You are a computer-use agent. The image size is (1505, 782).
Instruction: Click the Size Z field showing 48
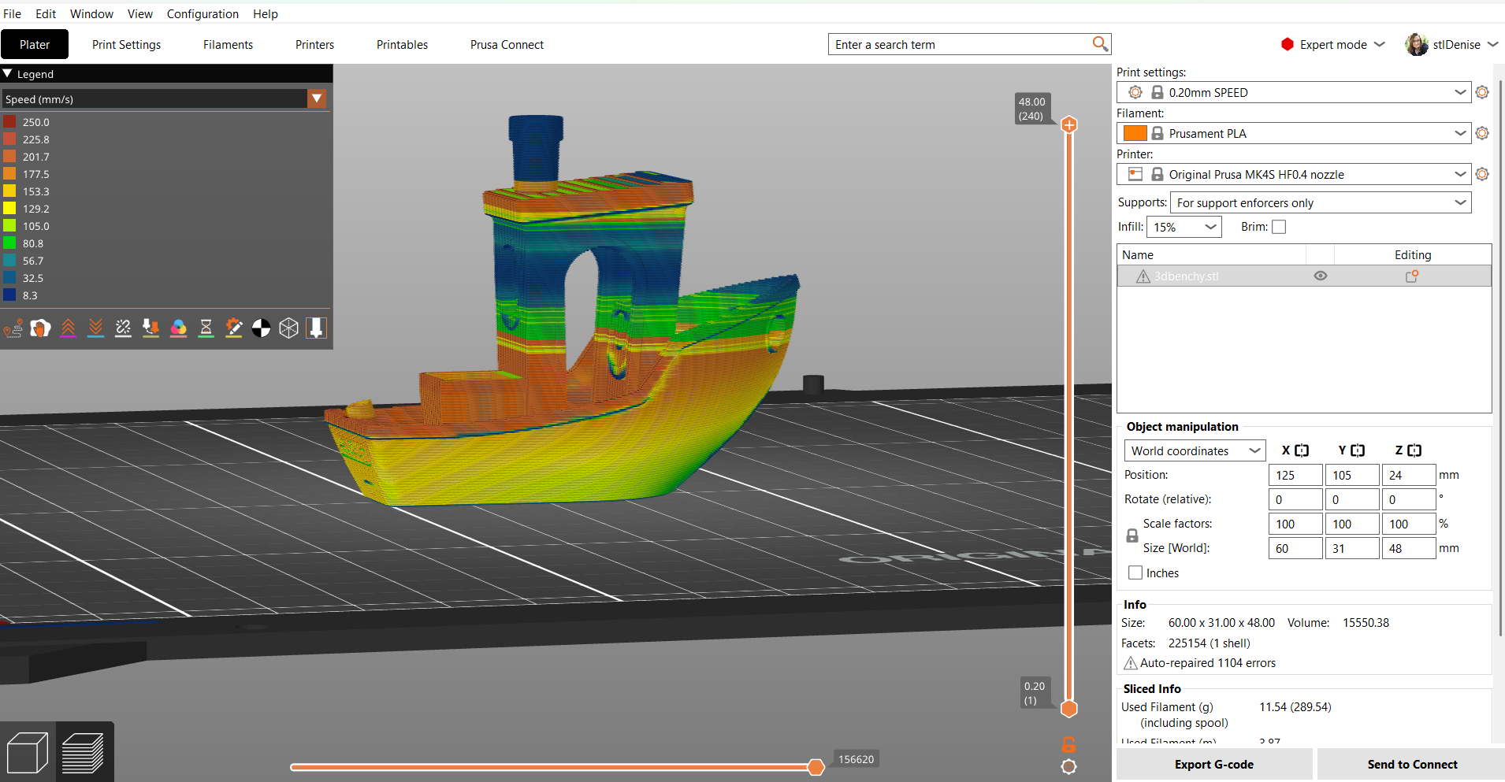[1409, 548]
